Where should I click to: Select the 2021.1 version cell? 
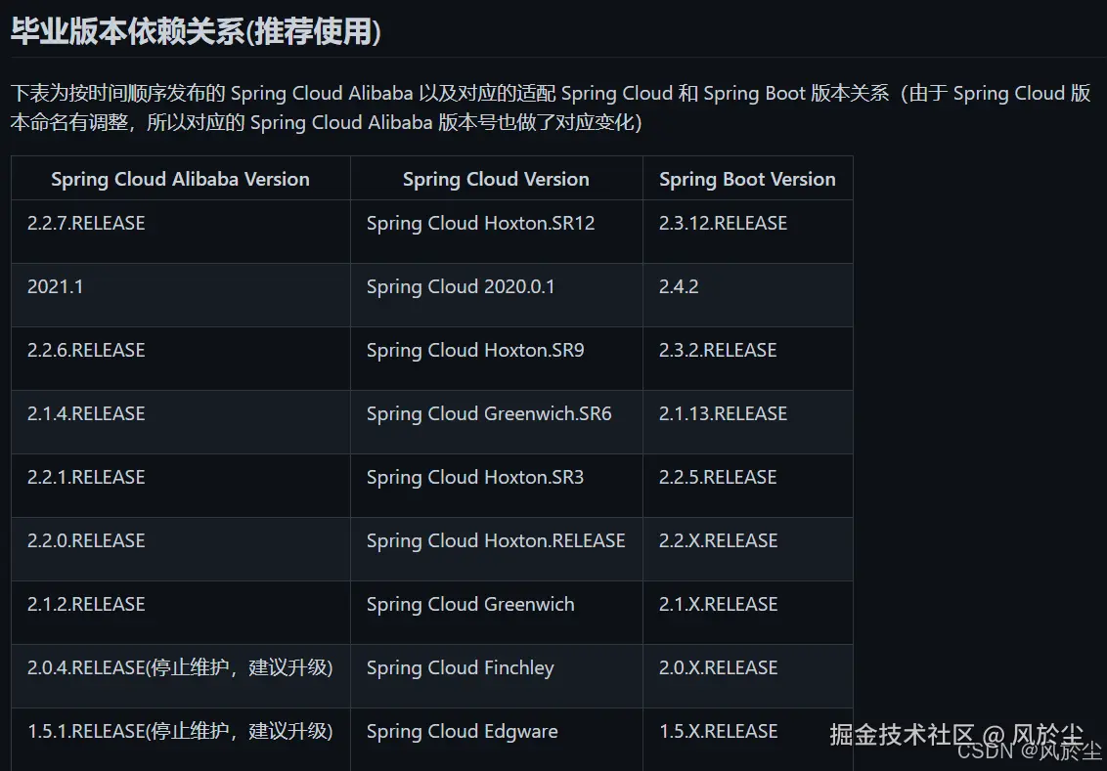pos(56,287)
